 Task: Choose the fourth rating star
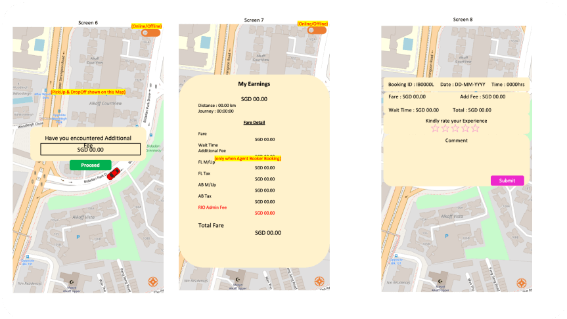[x=465, y=129]
